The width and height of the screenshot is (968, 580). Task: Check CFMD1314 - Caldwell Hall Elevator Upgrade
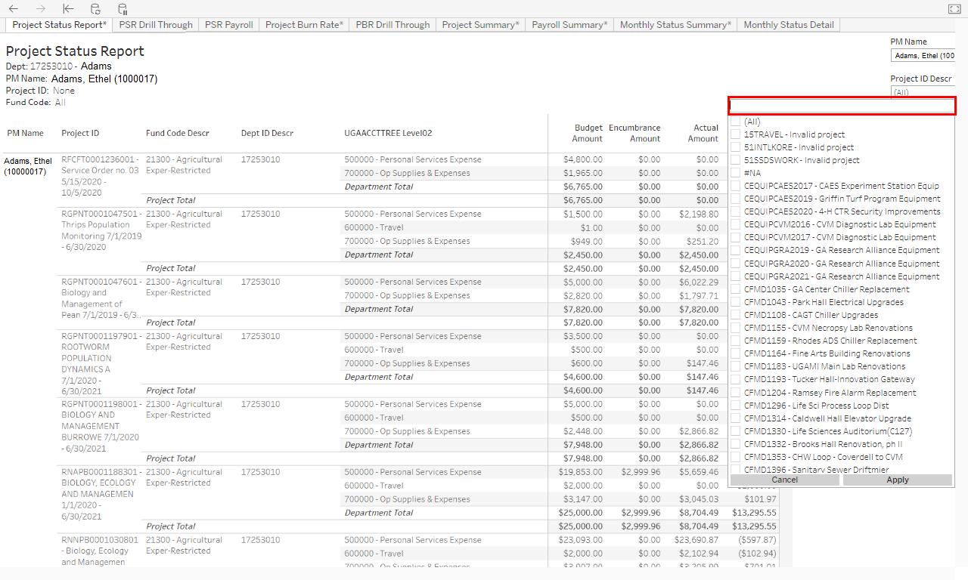(735, 418)
